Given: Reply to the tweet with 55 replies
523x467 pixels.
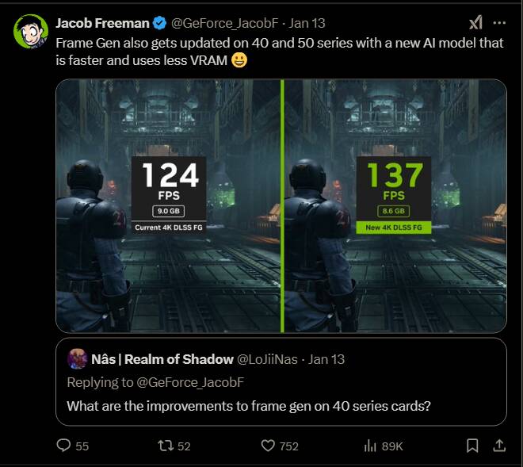Looking at the screenshot, I should click(x=64, y=446).
